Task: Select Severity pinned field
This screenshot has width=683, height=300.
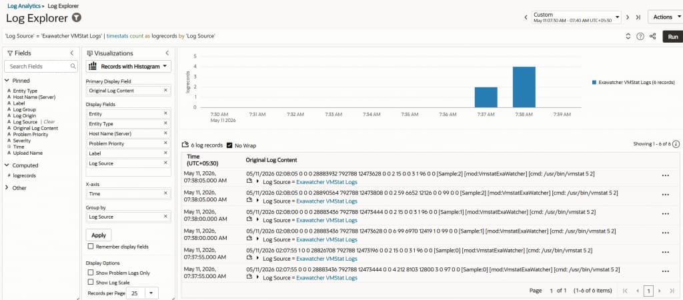Action: [x=22, y=141]
